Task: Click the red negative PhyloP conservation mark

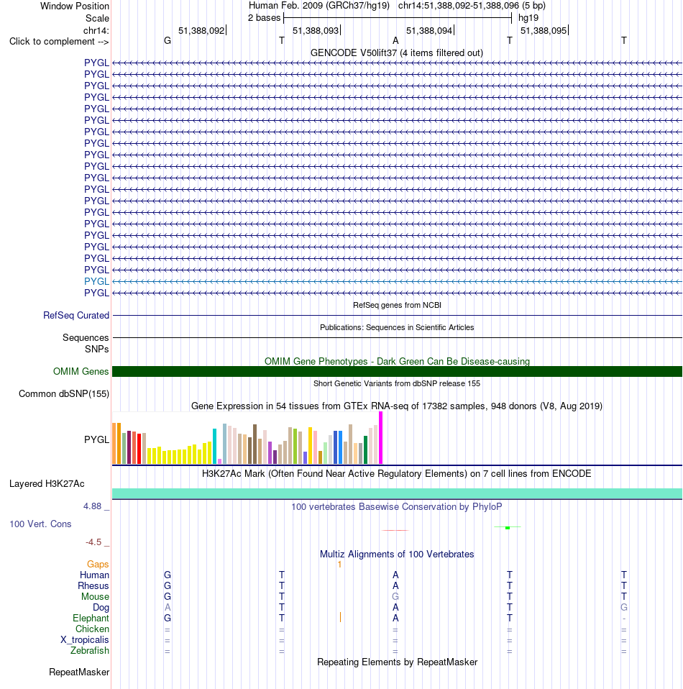Action: pyautogui.click(x=395, y=530)
